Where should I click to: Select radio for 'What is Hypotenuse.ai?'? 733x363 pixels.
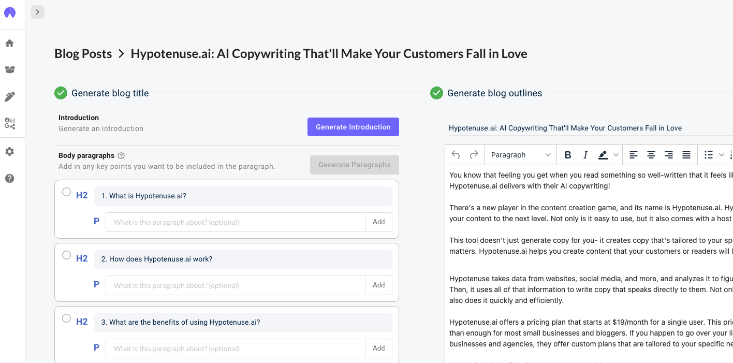point(66,192)
